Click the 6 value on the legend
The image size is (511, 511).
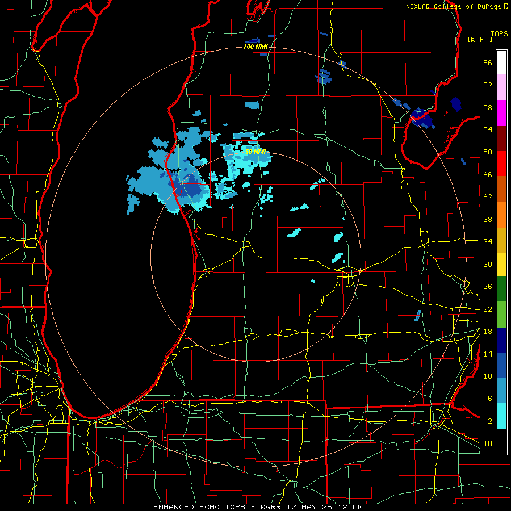(x=490, y=398)
